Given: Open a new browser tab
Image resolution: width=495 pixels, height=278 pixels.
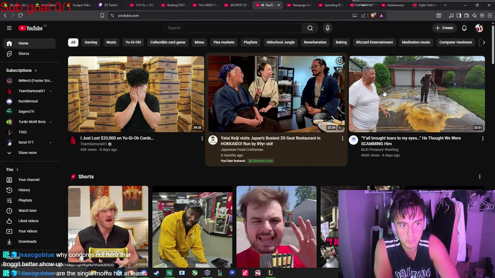Looking at the screenshot, I should point(445,5).
